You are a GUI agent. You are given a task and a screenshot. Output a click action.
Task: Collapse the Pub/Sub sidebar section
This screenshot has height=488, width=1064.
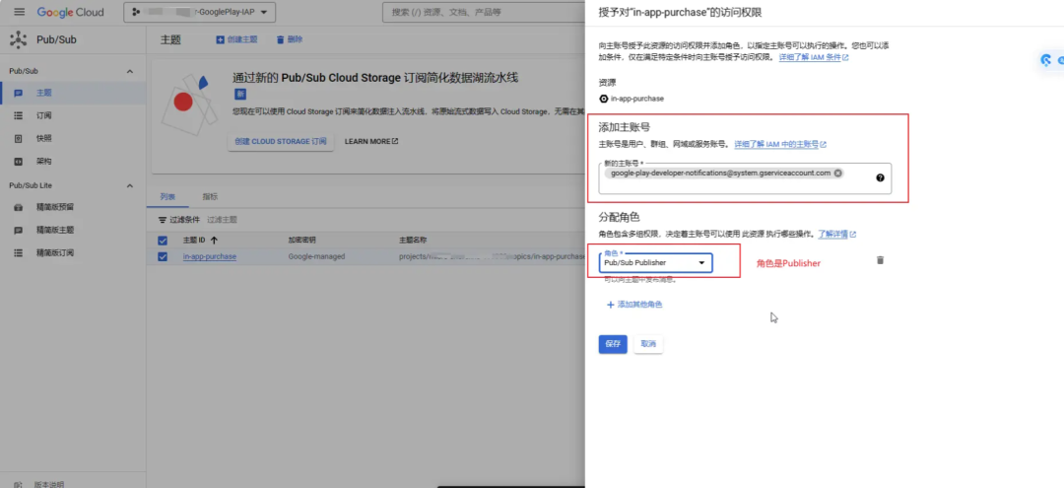(130, 71)
